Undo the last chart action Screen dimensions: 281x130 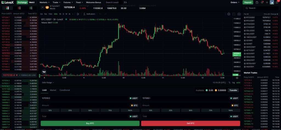100,14
